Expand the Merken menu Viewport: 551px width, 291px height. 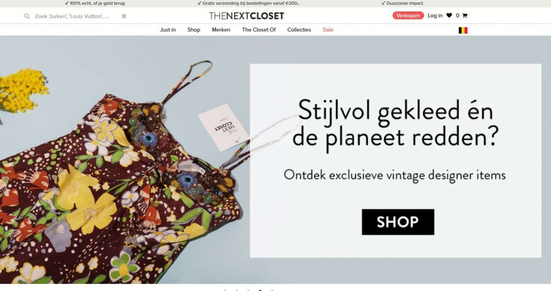pyautogui.click(x=221, y=30)
